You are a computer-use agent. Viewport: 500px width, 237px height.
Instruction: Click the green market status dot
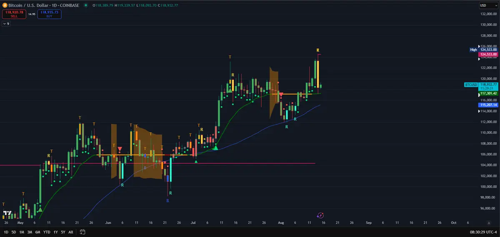point(85,5)
